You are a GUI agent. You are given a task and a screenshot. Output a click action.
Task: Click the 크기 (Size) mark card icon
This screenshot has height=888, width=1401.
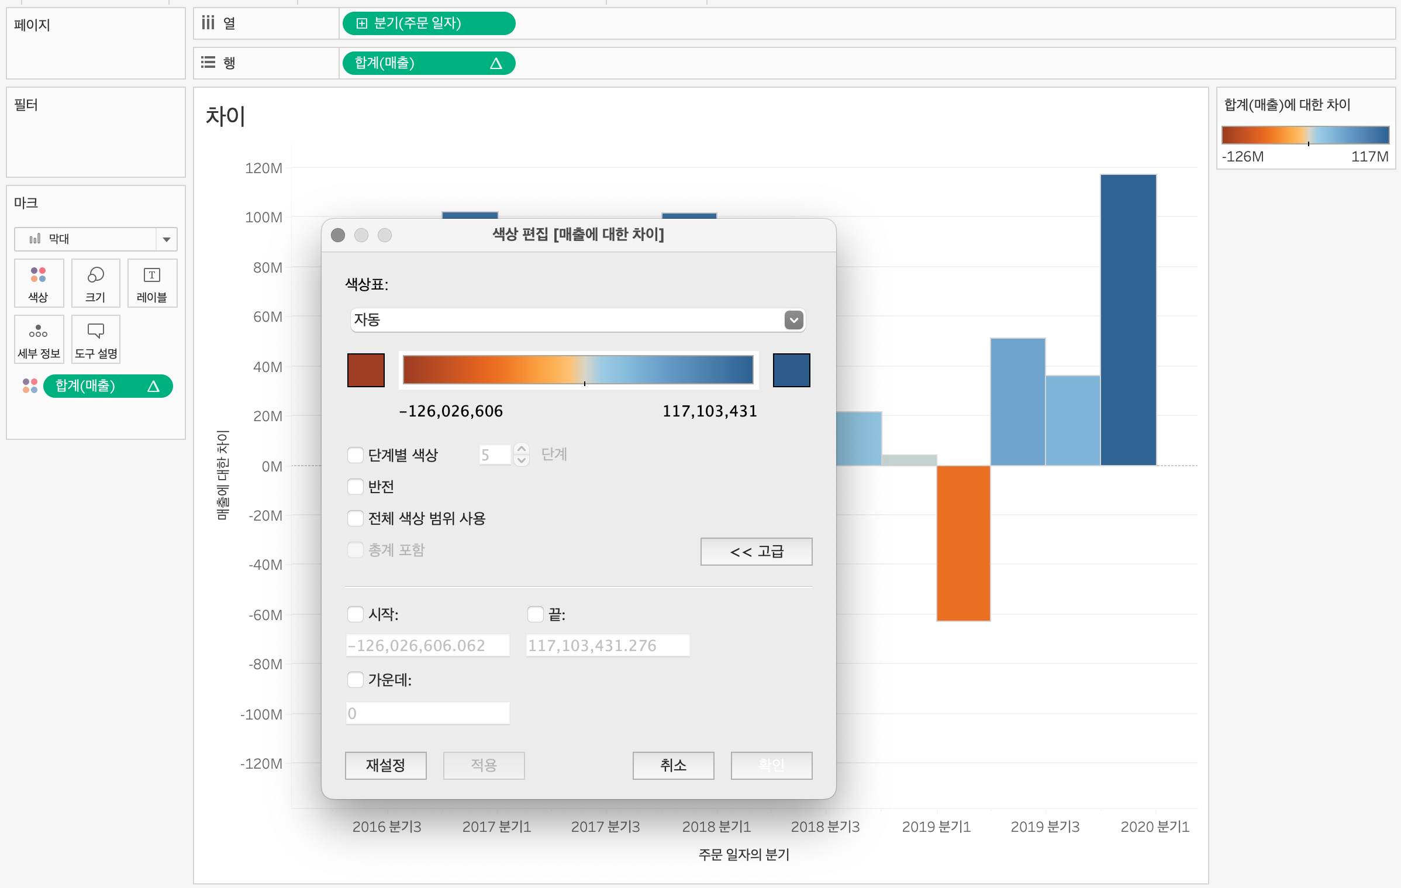point(95,283)
